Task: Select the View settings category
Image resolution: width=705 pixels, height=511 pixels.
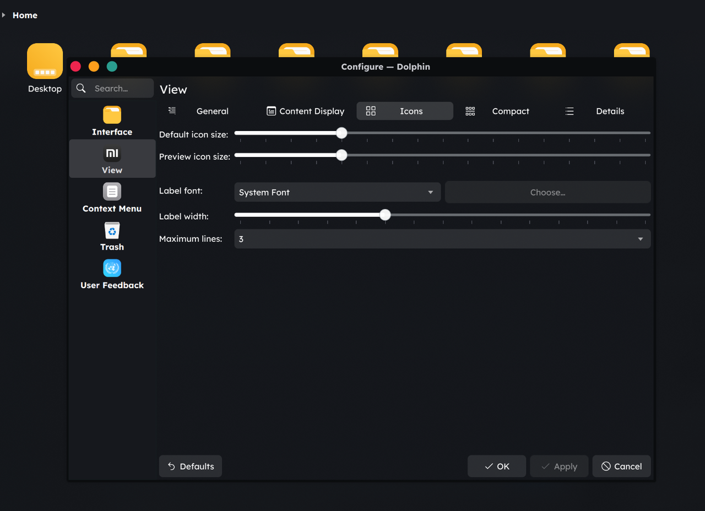Action: (x=112, y=159)
